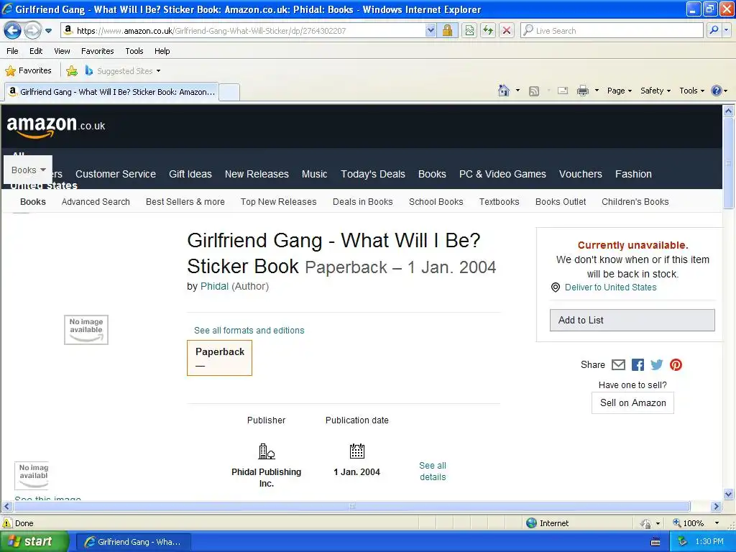The image size is (736, 552).
Task: Open a new blank tab
Action: (229, 92)
